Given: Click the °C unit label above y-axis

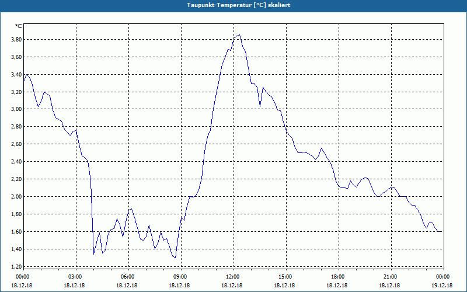Looking at the screenshot, I should [x=19, y=26].
